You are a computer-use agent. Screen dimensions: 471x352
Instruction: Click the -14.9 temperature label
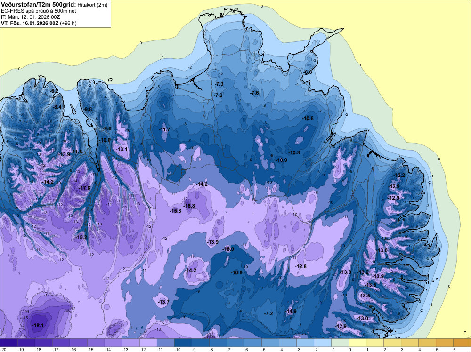coord(291,311)
